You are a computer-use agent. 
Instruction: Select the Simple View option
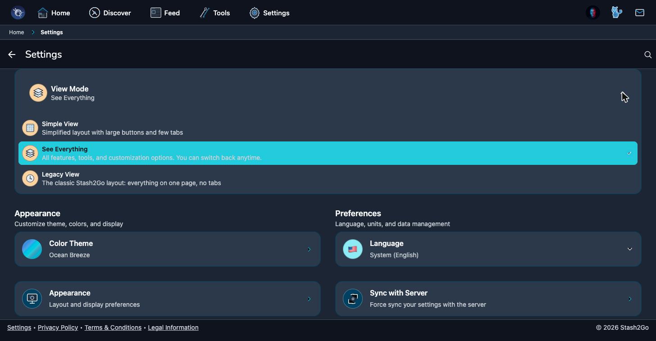pos(328,128)
